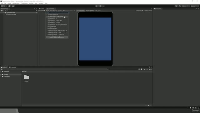Open the Apple iPad Mini 4 device dropdown
The height and width of the screenshot is (113, 200).
(x=52, y=11)
